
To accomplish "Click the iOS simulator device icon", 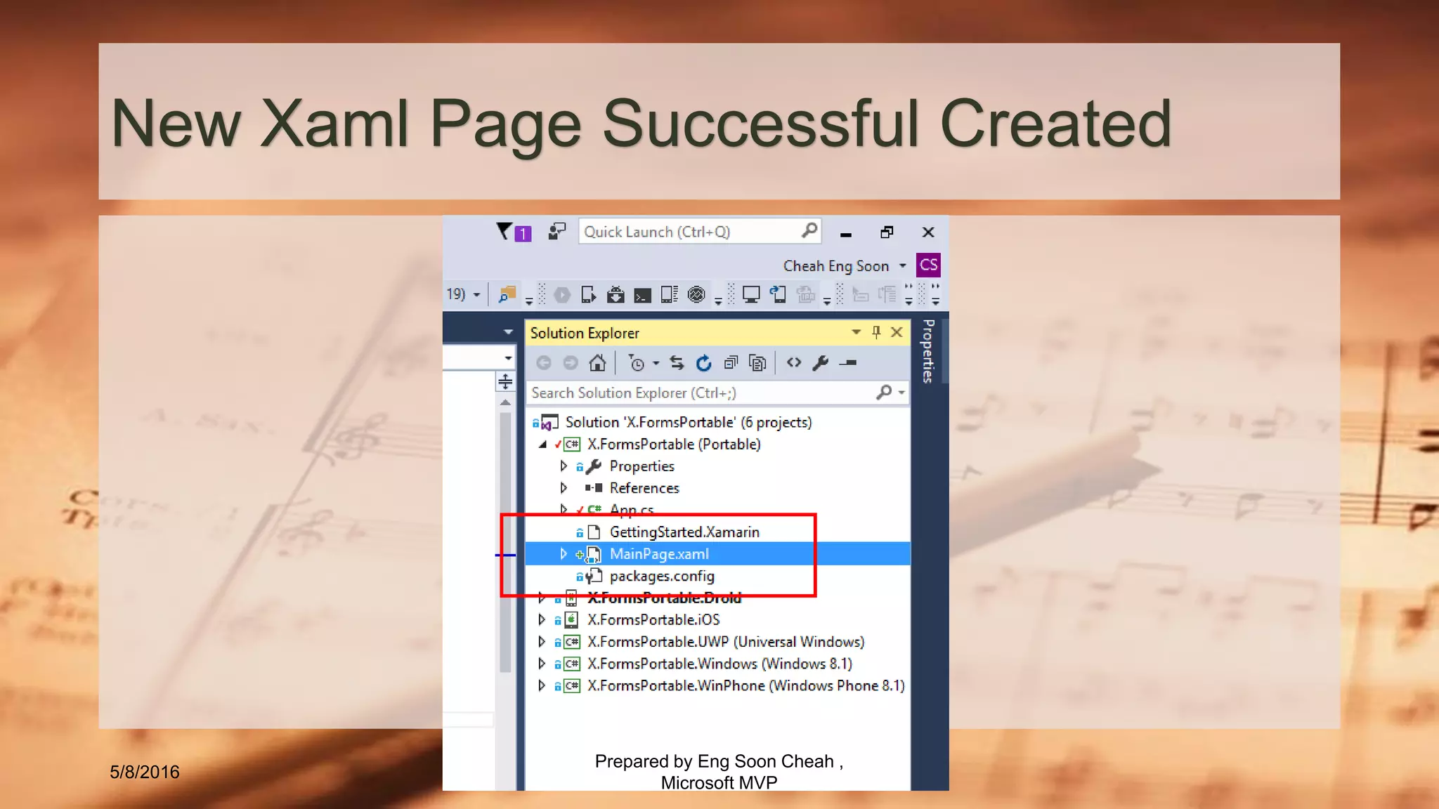I will (778, 295).
